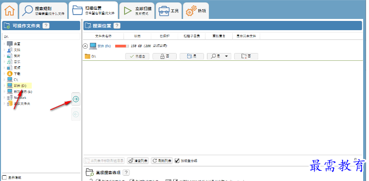
Task: Click the left-arrow remove folder button
Action: pos(76,114)
